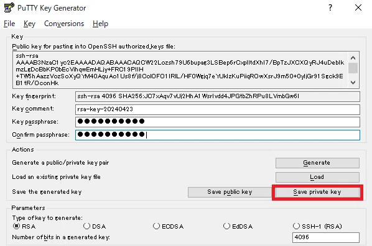Click the 'Key comment:' label
The width and height of the screenshot is (372, 246).
click(33, 109)
